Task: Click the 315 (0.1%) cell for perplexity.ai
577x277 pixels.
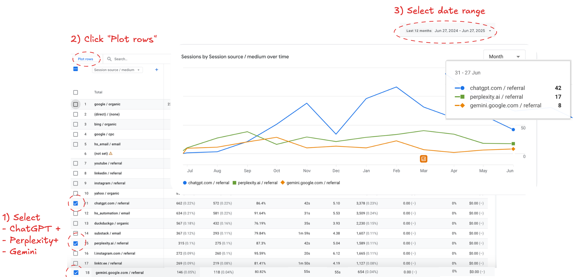Action: tap(186, 243)
